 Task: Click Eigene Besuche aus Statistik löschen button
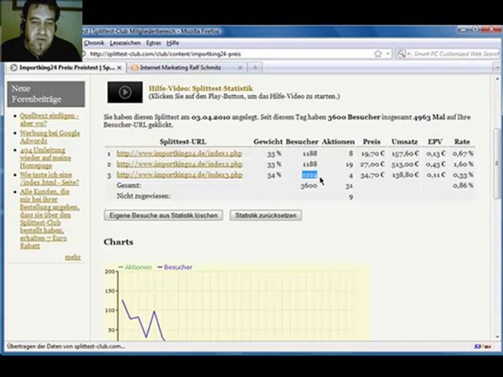163,215
